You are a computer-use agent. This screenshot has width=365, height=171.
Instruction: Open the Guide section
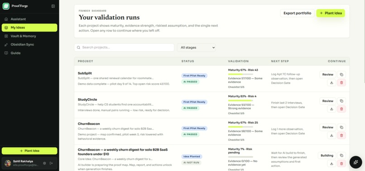click(29, 53)
